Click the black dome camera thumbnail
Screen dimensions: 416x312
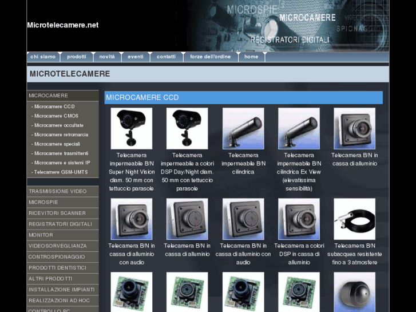pyautogui.click(x=355, y=292)
